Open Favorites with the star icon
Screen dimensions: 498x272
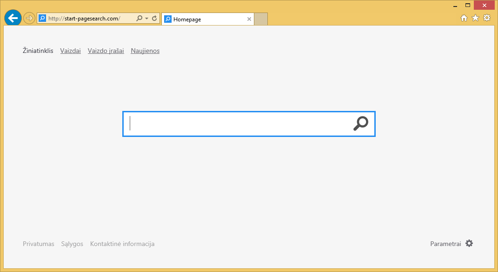tap(475, 18)
